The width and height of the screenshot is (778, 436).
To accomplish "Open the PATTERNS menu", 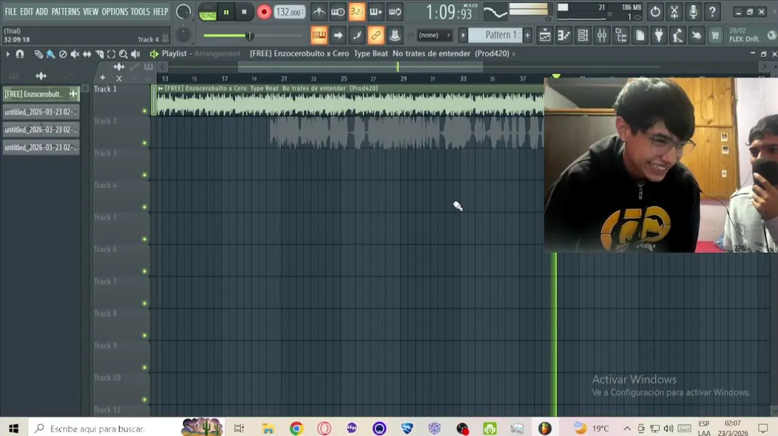I will click(65, 12).
